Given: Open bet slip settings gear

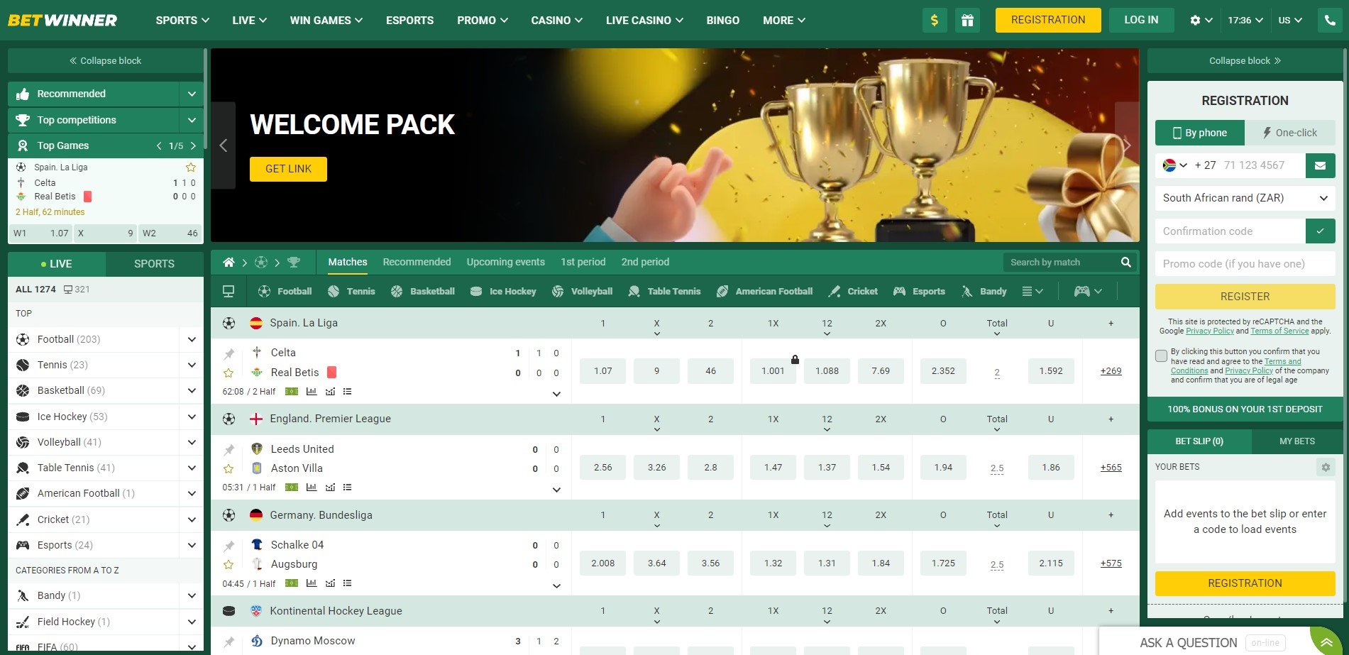Looking at the screenshot, I should point(1325,467).
